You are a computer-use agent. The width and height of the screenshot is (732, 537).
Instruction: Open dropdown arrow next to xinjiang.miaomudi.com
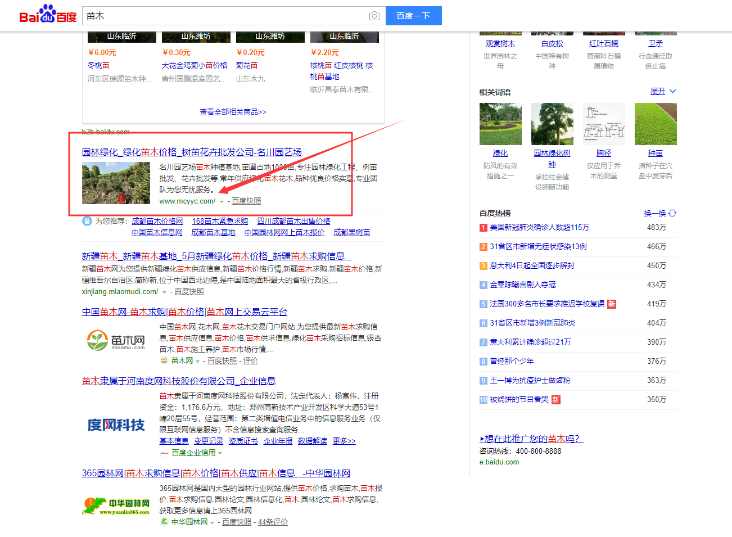164,292
